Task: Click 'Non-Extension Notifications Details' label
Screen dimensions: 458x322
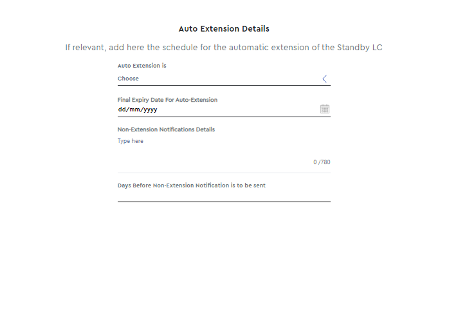Action: [x=166, y=129]
